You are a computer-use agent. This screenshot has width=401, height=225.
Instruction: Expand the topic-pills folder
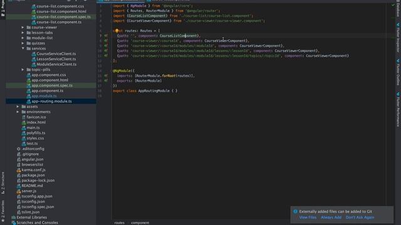click(x=23, y=69)
